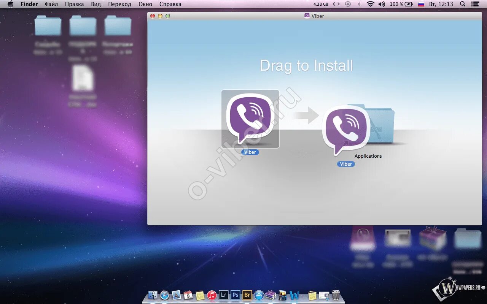Screen dimensions: 487x304
Task: Select the Viber app icon in the installer
Action: (250, 119)
